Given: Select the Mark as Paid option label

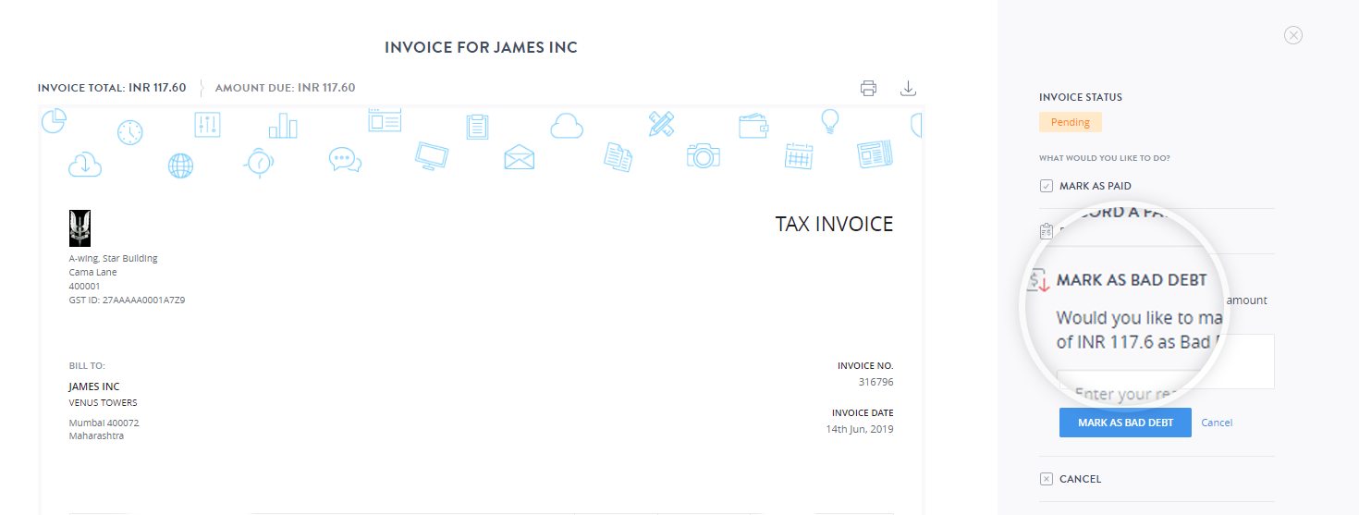Looking at the screenshot, I should (x=1095, y=186).
